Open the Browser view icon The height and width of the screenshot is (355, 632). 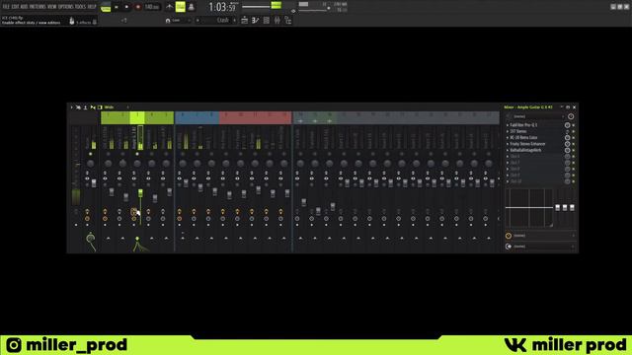pos(287,20)
